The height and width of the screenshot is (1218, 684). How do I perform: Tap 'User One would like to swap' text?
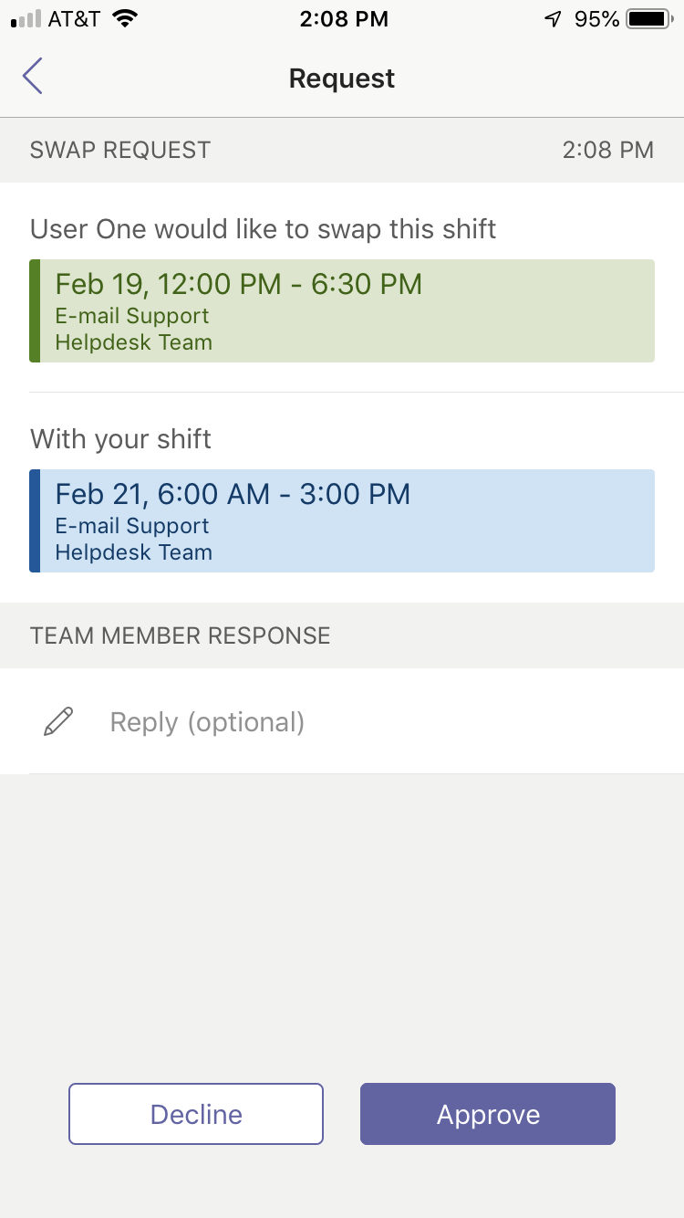click(263, 228)
